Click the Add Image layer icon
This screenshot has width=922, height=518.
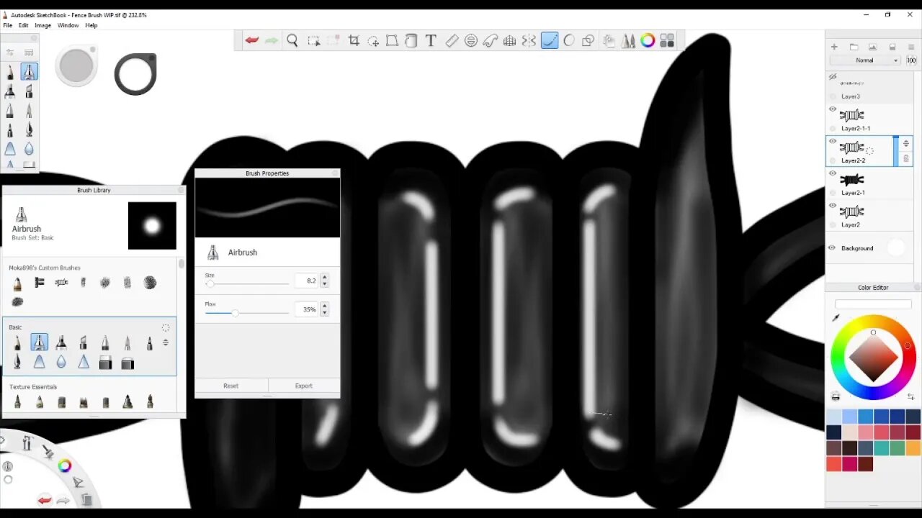(x=872, y=47)
